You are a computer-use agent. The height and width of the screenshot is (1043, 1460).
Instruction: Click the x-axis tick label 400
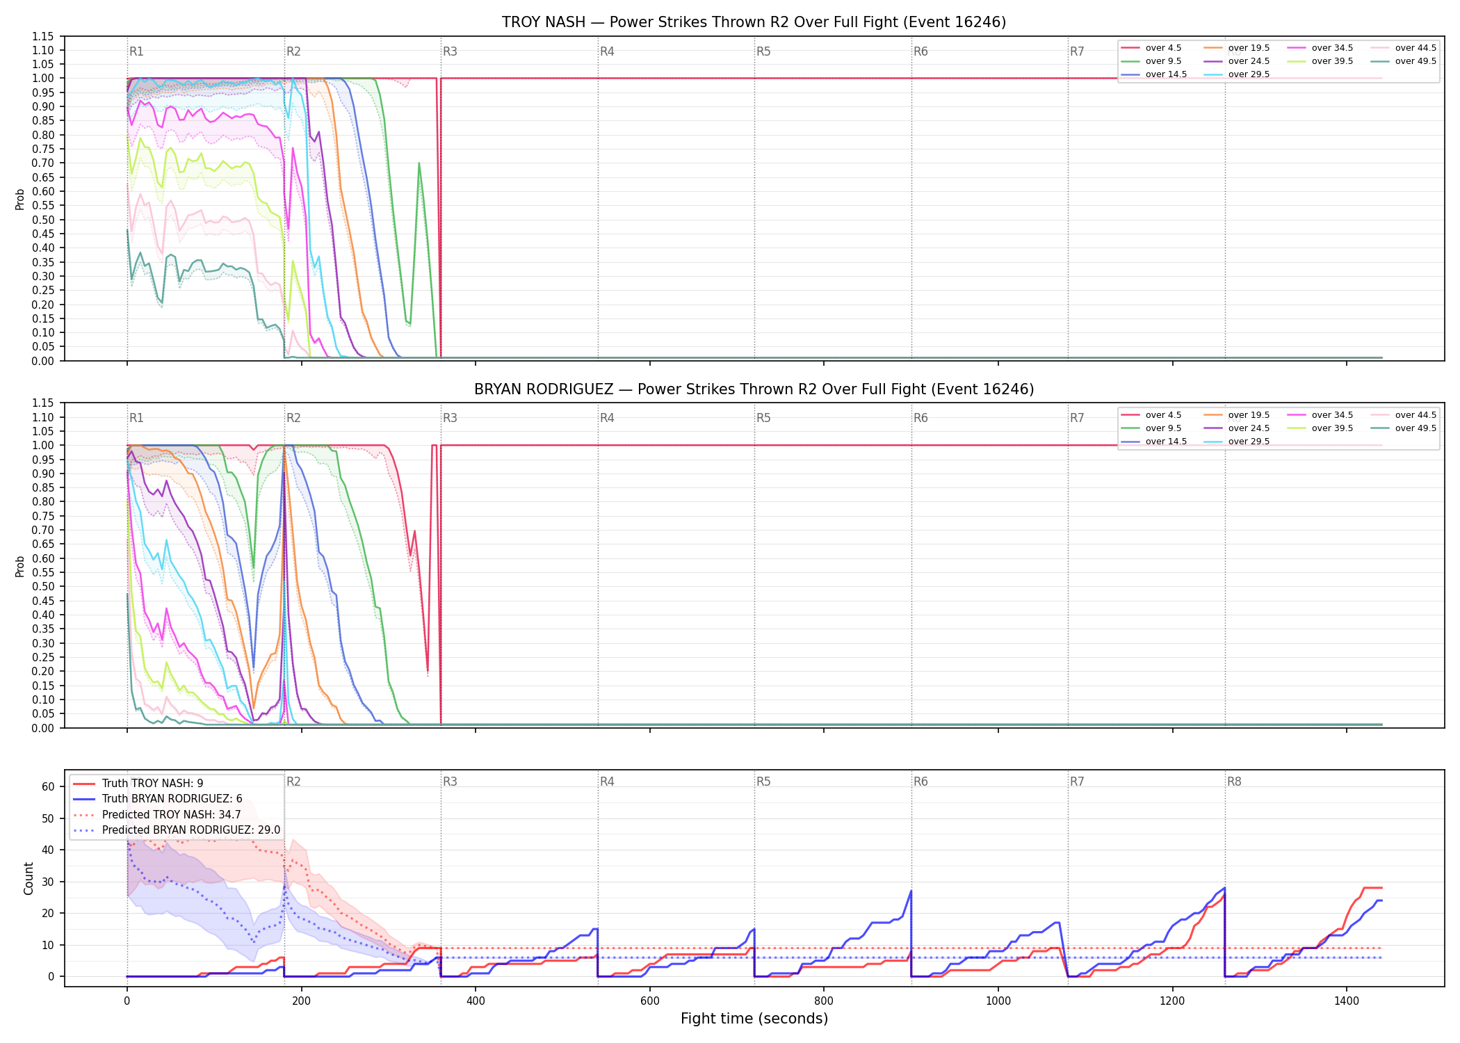click(476, 1001)
